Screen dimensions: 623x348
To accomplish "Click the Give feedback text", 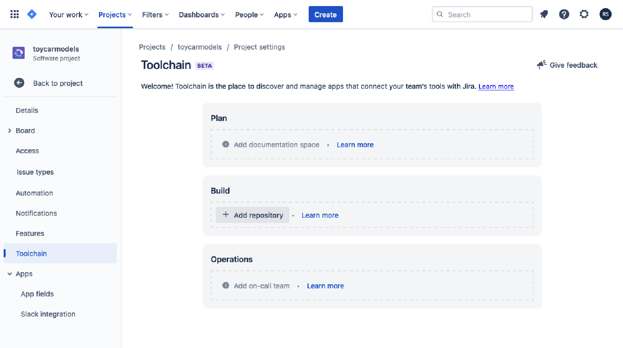I will [x=573, y=65].
